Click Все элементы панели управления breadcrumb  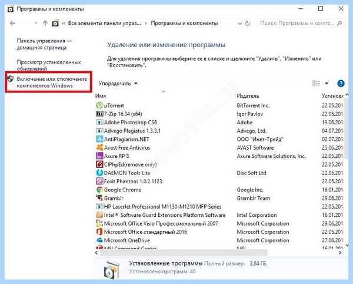105,23
